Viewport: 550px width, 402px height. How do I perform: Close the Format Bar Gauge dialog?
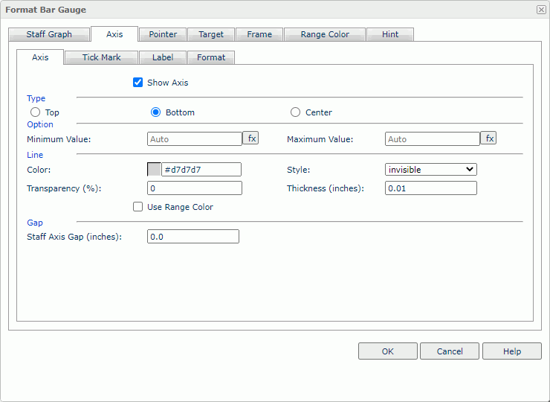coord(540,10)
